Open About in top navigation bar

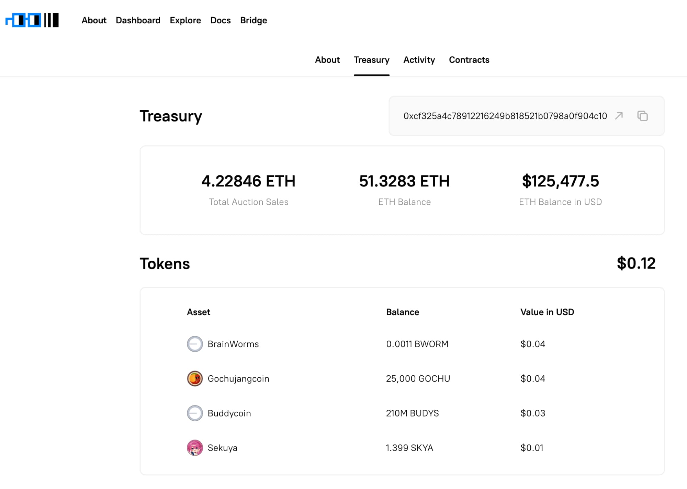click(94, 20)
